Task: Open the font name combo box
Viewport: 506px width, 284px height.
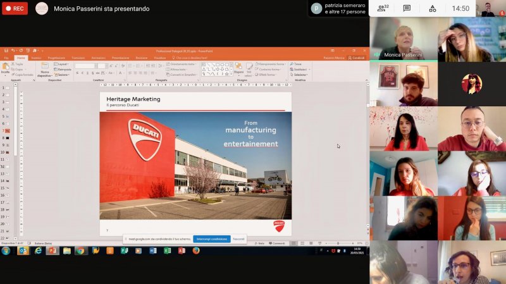Action: click(86, 66)
